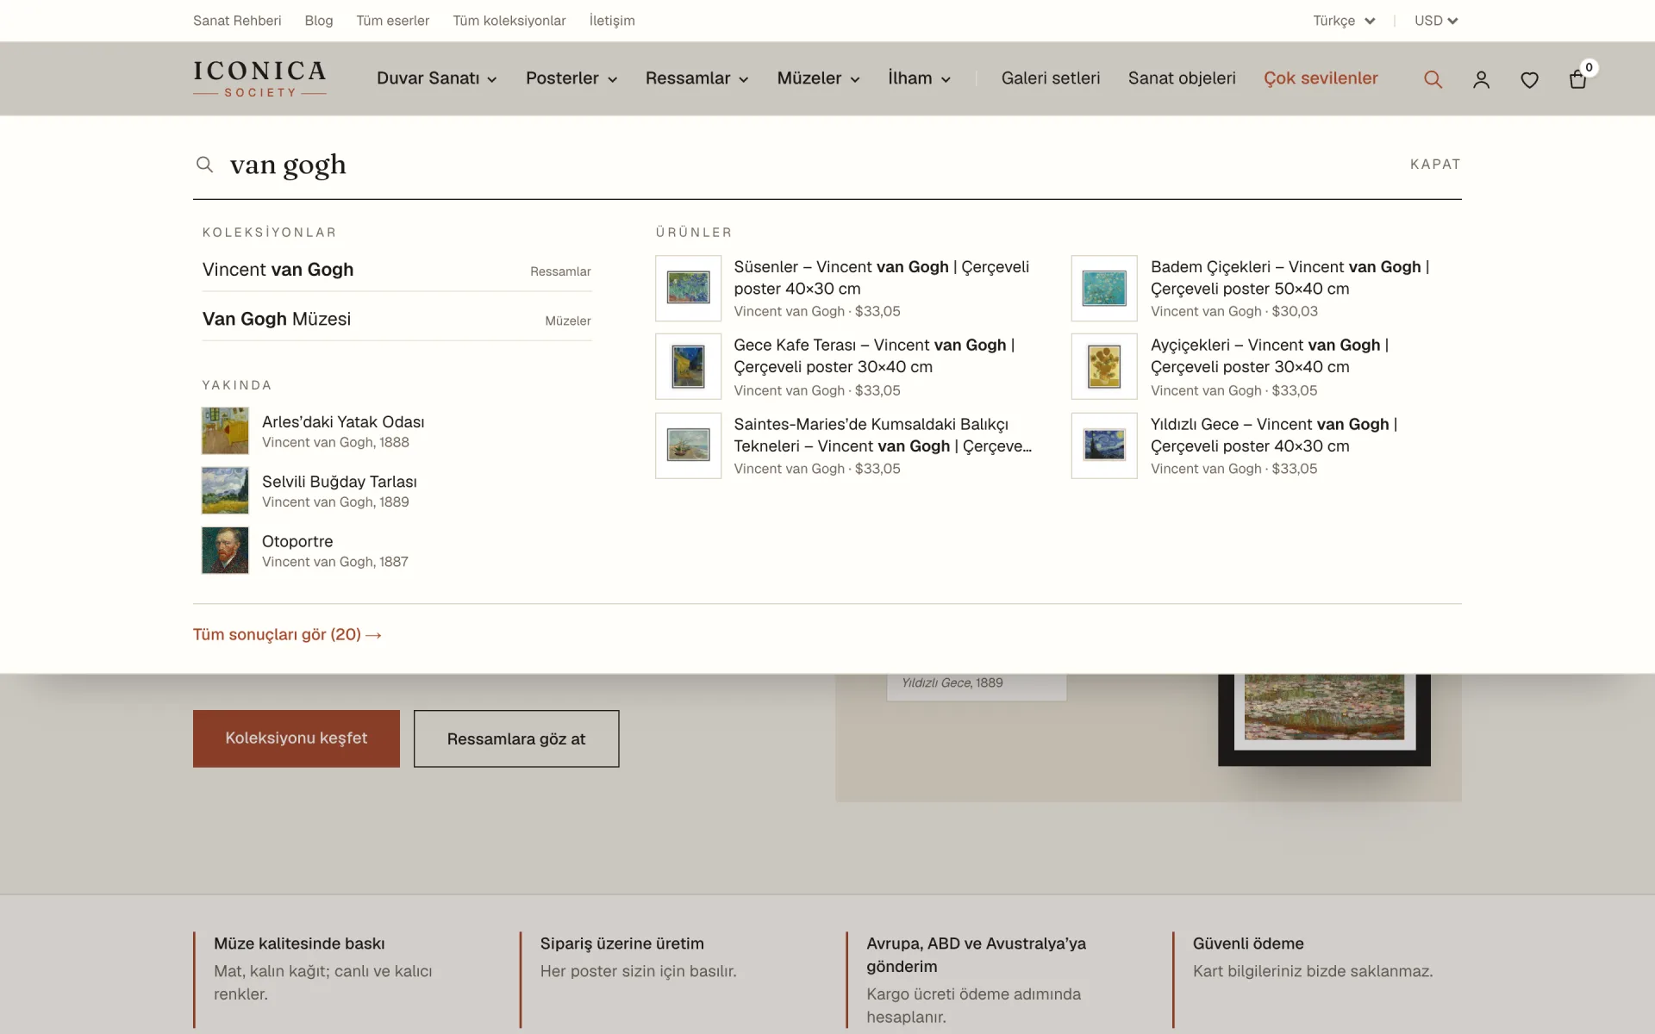Click Koleksiyonu keşfet button
The height and width of the screenshot is (1034, 1655).
click(x=297, y=738)
